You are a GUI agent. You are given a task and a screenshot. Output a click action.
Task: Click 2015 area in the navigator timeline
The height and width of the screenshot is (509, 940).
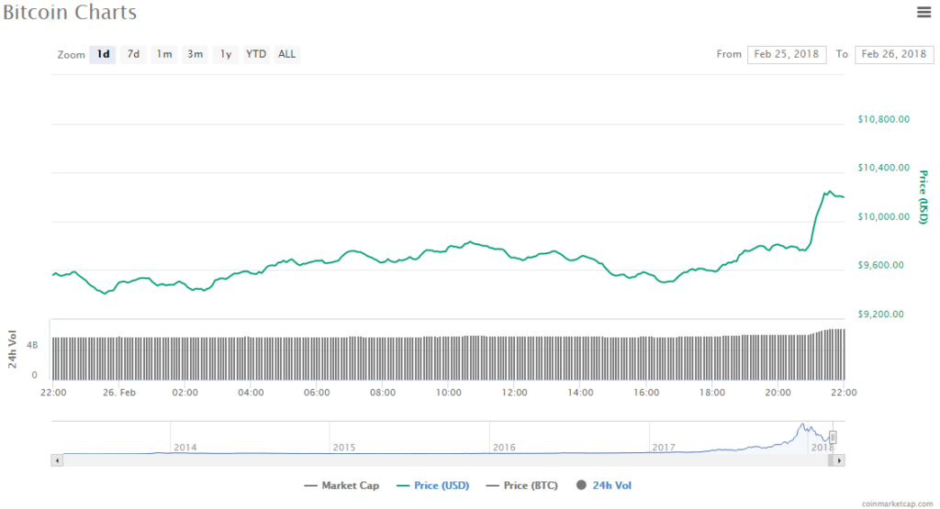pyautogui.click(x=344, y=447)
